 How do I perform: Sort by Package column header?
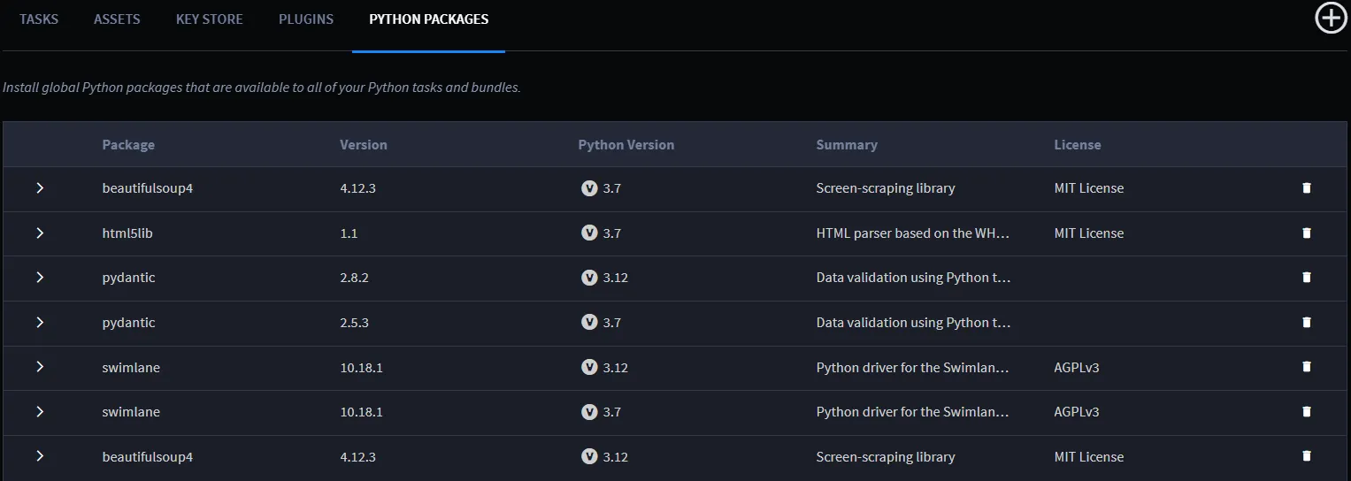[128, 145]
